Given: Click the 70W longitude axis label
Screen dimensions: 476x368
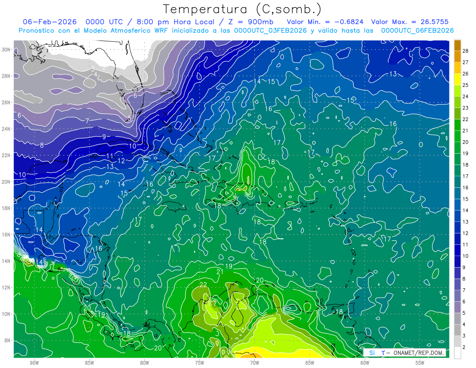Looking at the screenshot, I should click(255, 363).
